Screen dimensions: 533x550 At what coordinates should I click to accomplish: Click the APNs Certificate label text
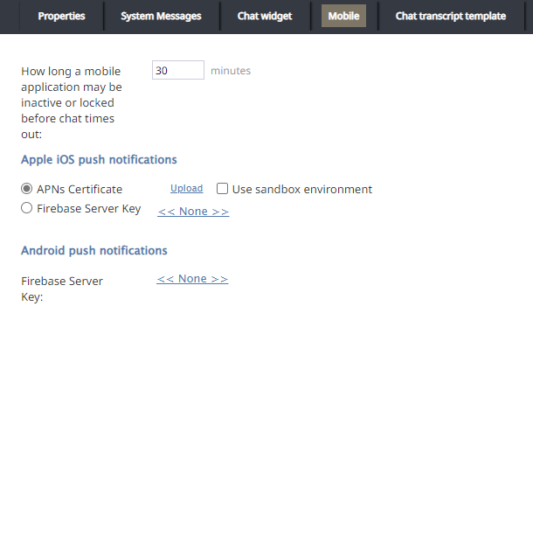[80, 190]
